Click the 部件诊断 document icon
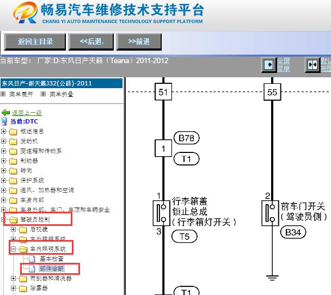The image size is (331, 295). [x=32, y=269]
